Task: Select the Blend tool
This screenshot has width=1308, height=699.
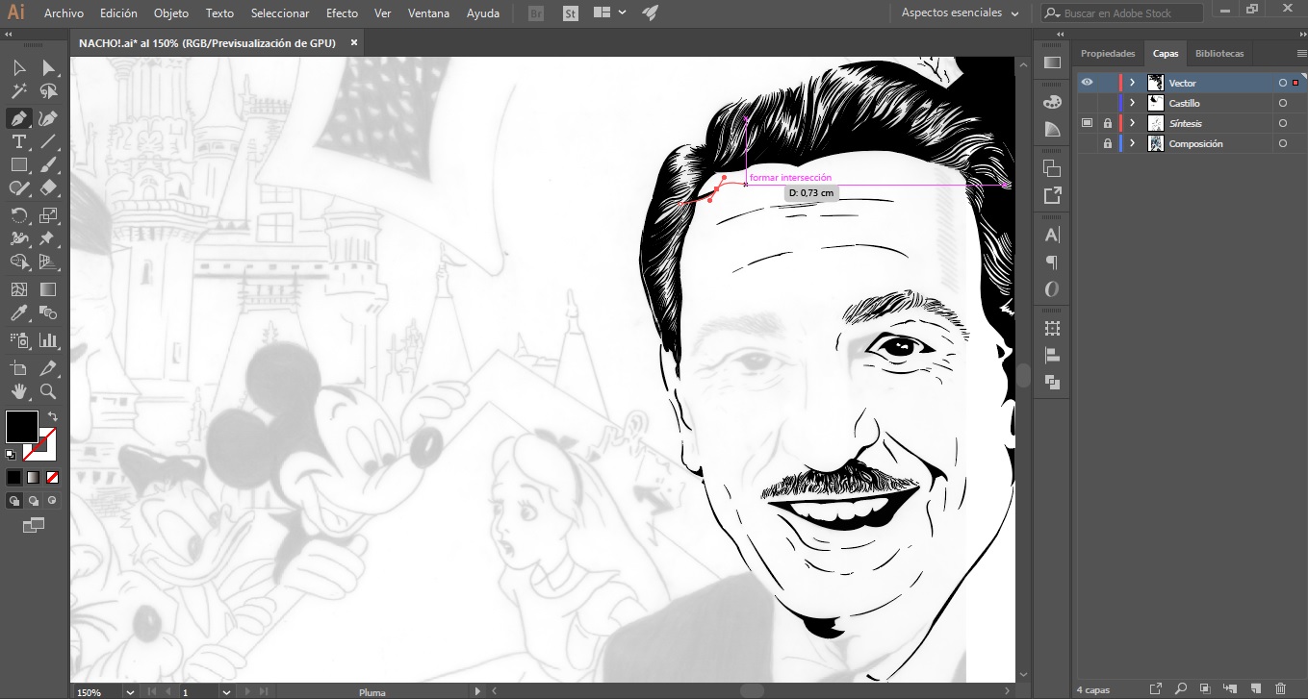Action: click(48, 313)
